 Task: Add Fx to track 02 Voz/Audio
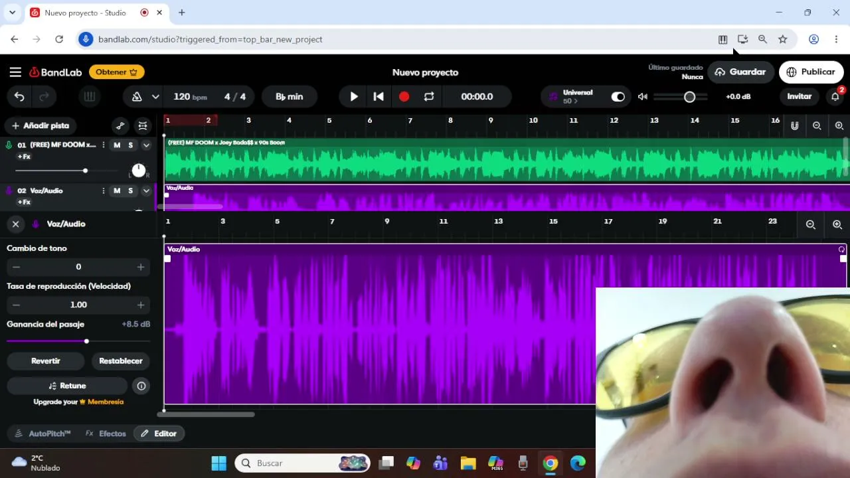(24, 202)
